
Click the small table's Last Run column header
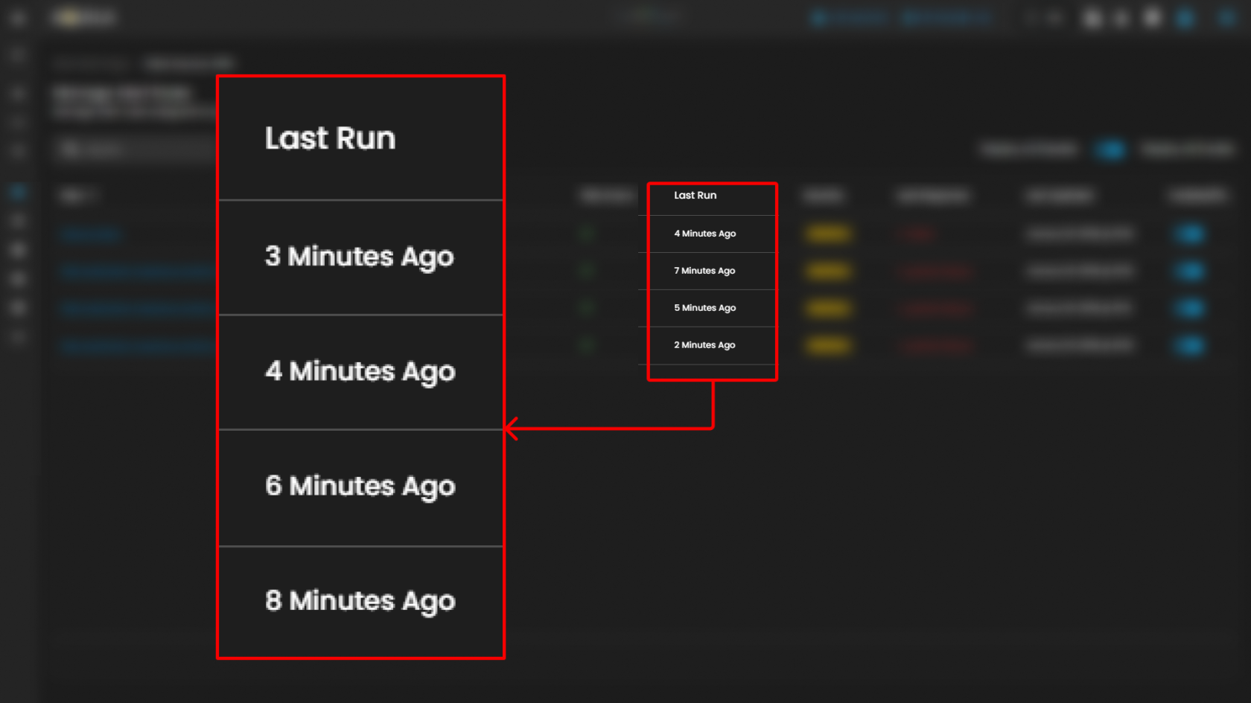click(695, 196)
